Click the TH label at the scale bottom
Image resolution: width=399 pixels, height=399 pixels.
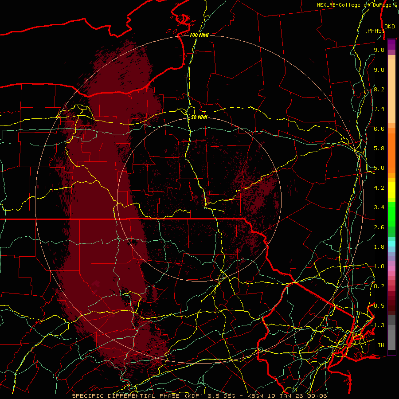(381, 345)
